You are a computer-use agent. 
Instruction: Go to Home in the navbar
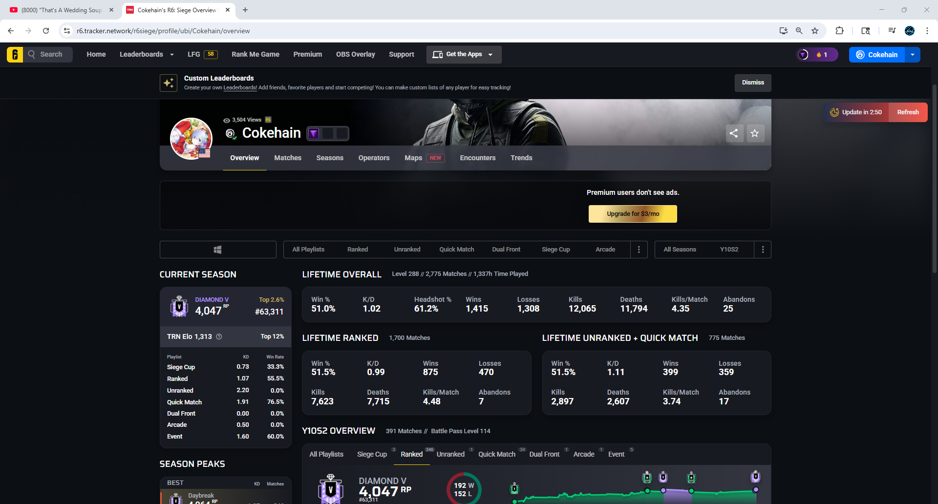coord(96,54)
